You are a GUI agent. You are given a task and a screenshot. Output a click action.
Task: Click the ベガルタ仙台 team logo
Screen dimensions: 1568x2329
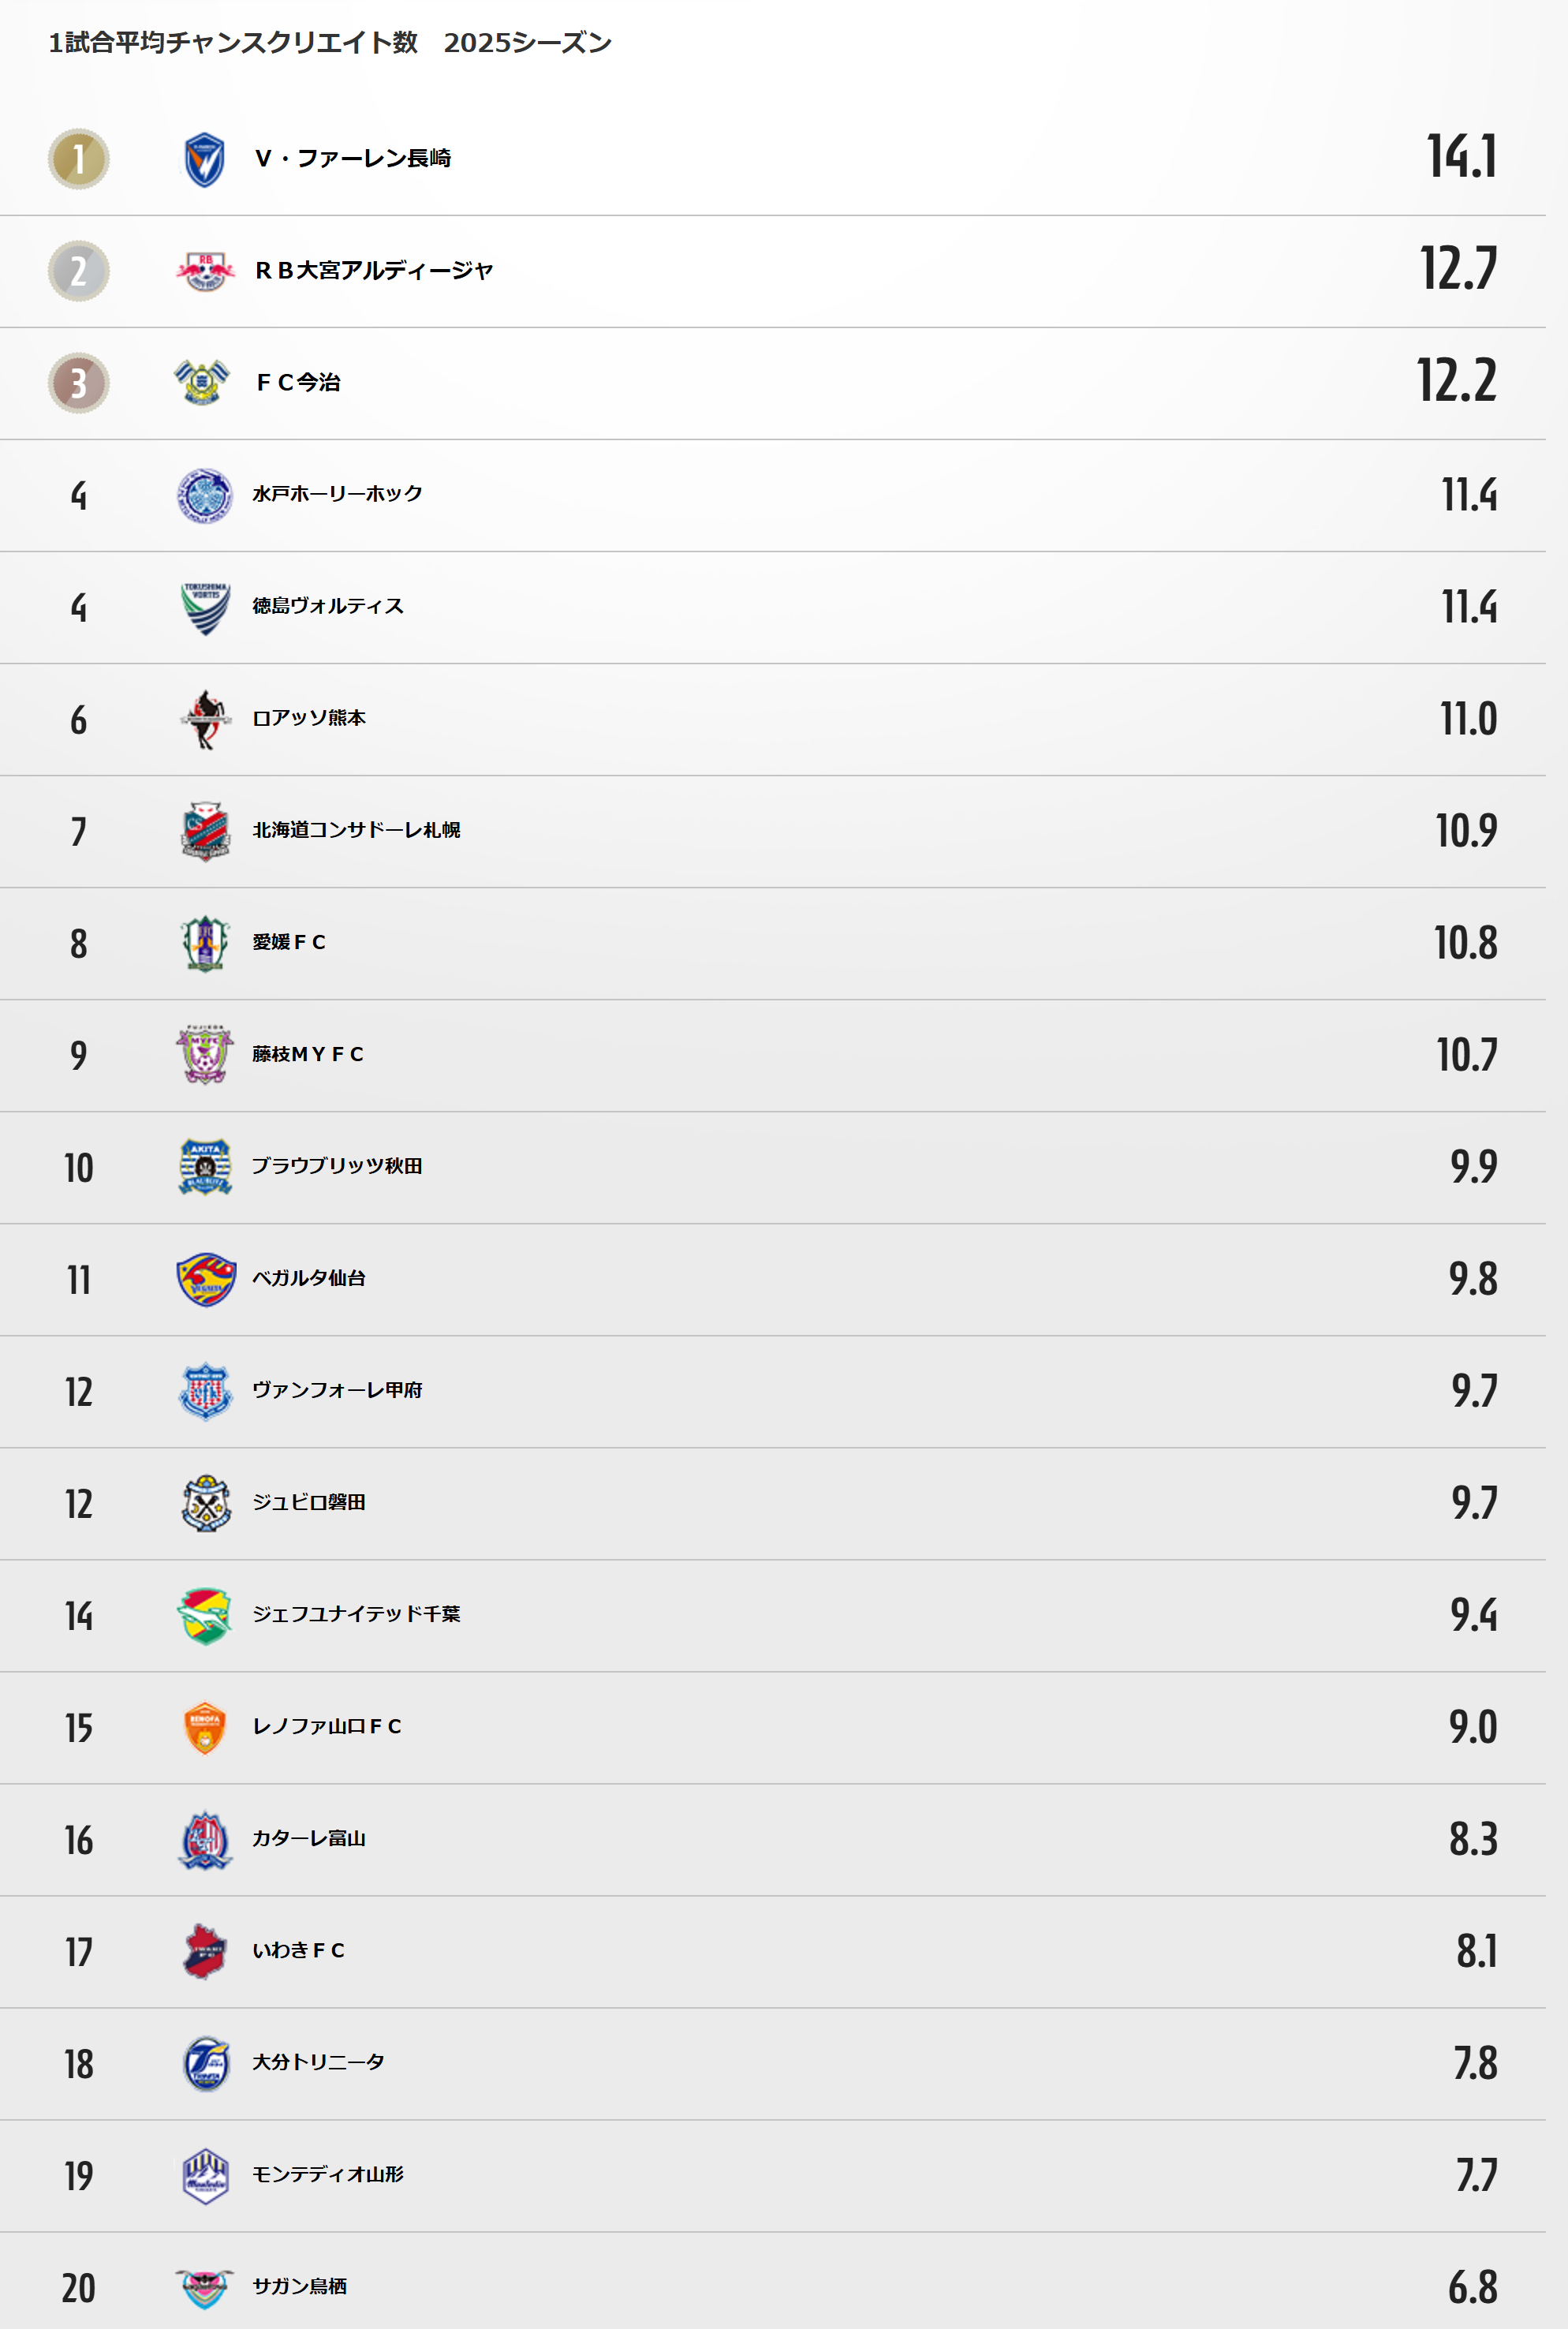pos(205,1279)
